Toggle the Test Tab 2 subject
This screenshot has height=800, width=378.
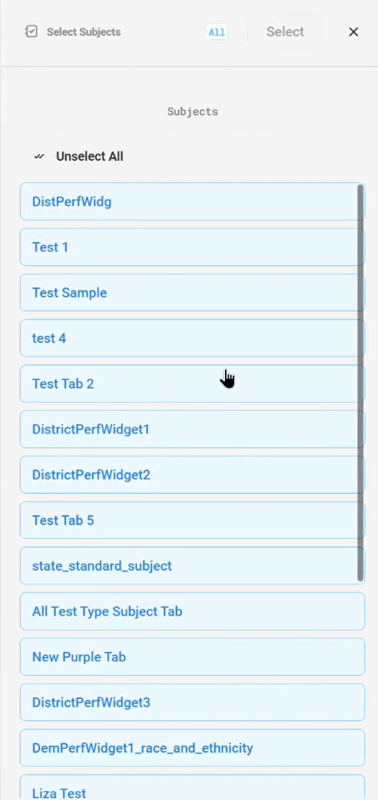pos(193,383)
